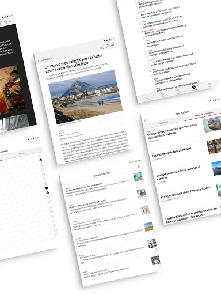Image resolution: width=221 pixels, height=295 pixels.
Task: Open the tortoise thumbnail in Mis noticias
Action: click(212, 124)
